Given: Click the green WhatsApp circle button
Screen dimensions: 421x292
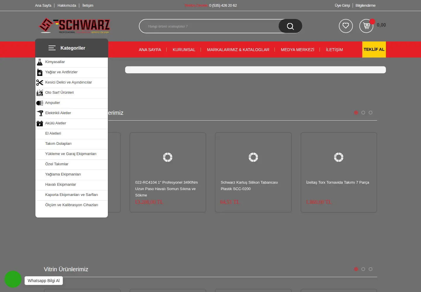Looking at the screenshot, I should [x=13, y=279].
